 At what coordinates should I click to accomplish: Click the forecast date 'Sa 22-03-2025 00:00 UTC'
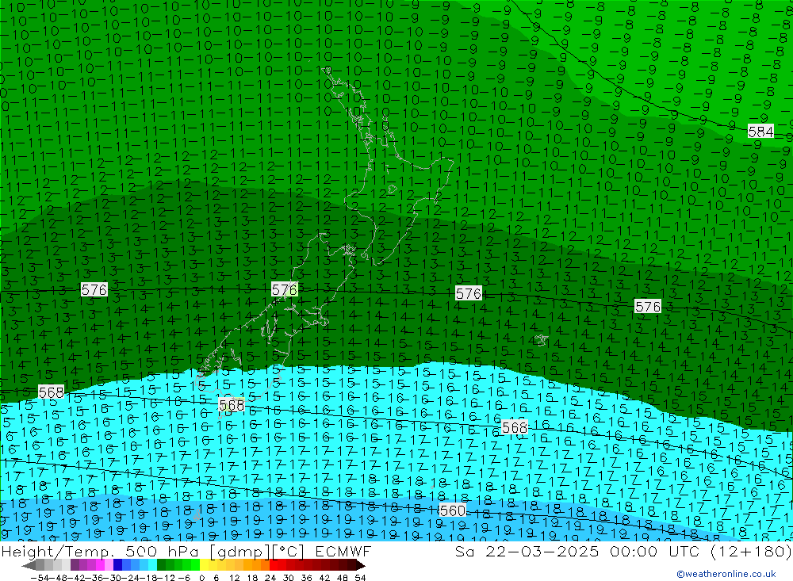578,551
